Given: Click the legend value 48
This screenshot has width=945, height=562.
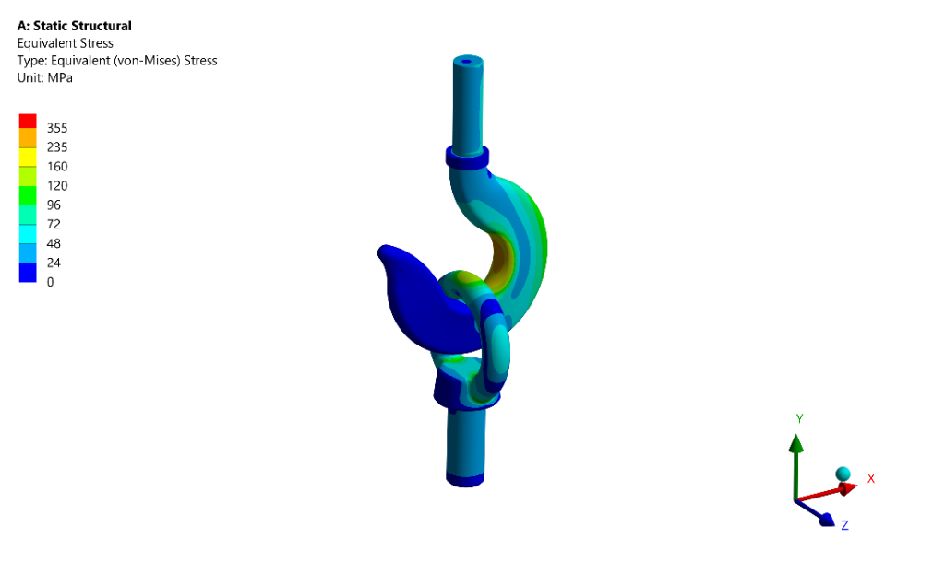Looking at the screenshot, I should pos(54,244).
